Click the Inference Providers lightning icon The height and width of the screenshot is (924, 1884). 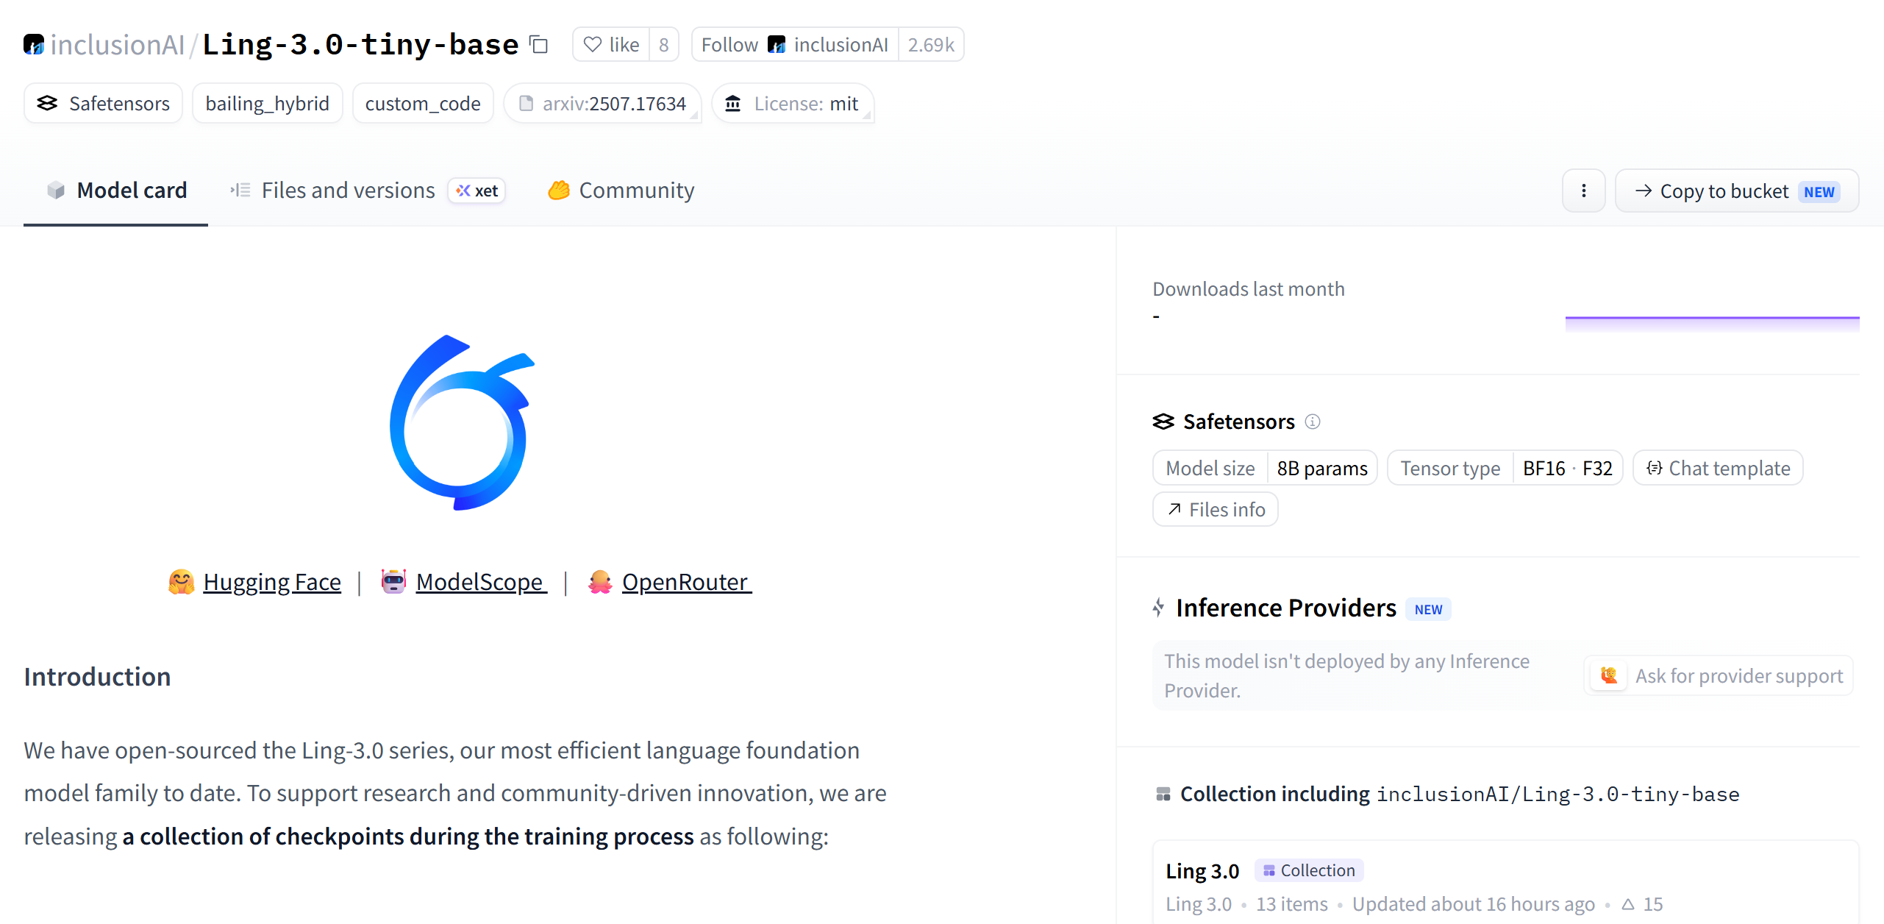(x=1159, y=608)
